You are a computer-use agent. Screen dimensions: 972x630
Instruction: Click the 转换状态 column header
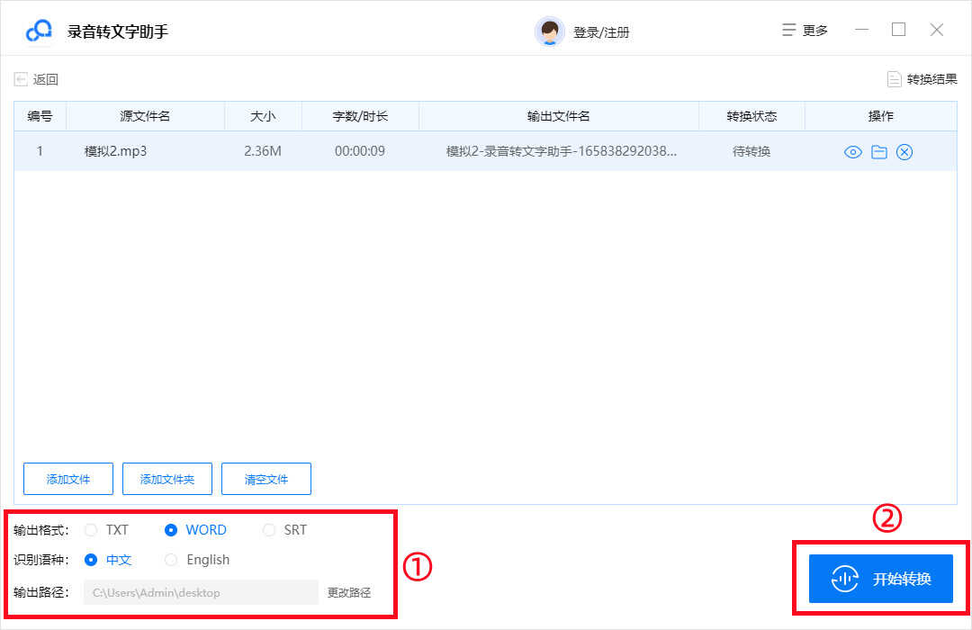751,116
